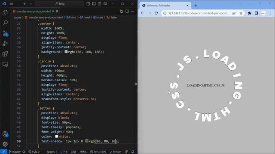Click the text 'font-family: poppins;'
Image resolution: width=275 pixels, height=154 pixels.
(61, 127)
